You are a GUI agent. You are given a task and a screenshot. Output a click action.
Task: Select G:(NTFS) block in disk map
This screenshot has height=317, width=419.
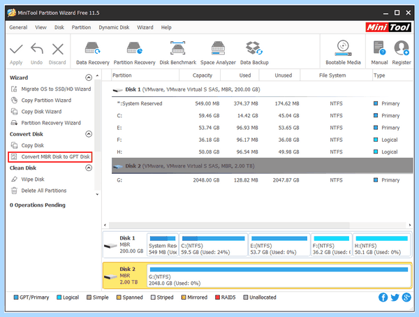coord(279,276)
